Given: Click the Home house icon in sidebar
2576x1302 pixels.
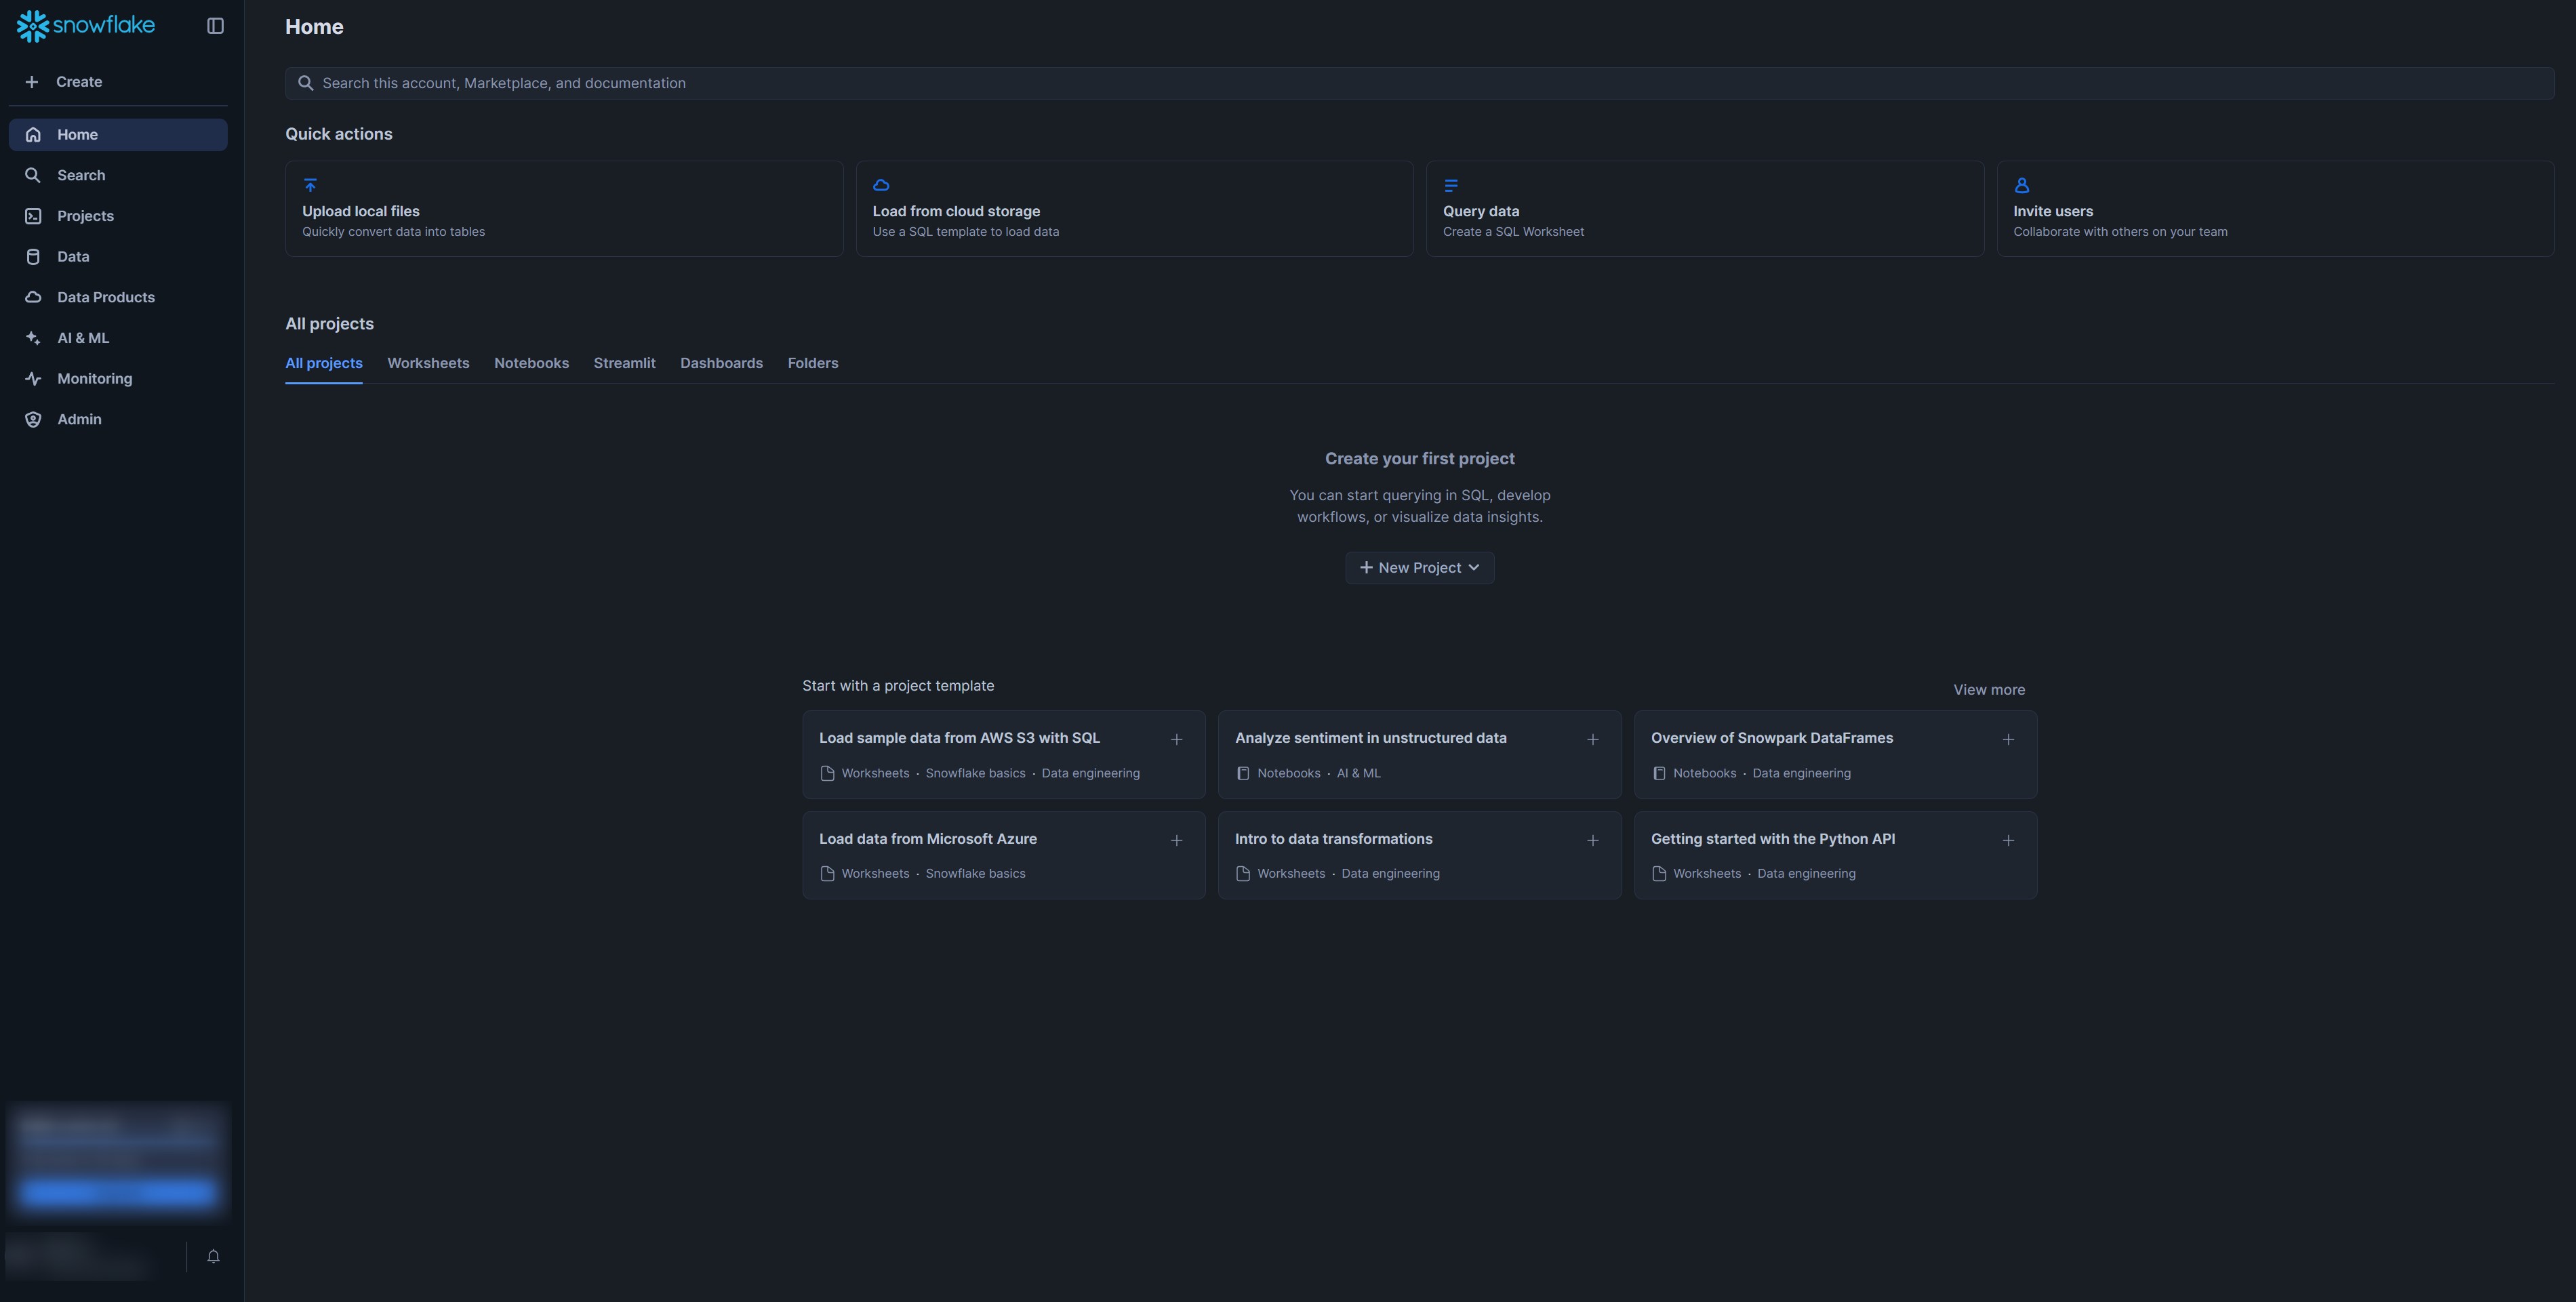Looking at the screenshot, I should click(33, 135).
